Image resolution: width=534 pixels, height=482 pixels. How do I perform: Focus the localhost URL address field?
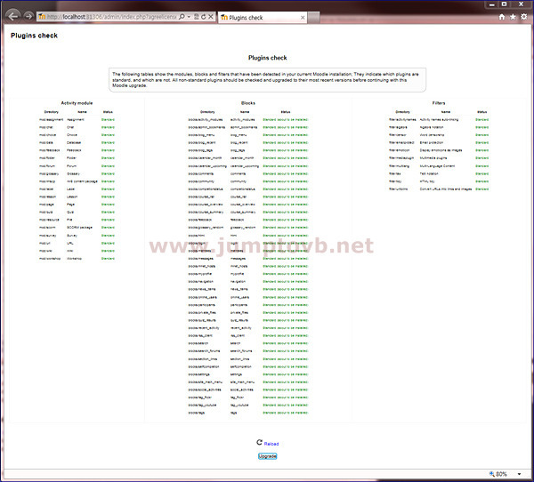tap(111, 17)
